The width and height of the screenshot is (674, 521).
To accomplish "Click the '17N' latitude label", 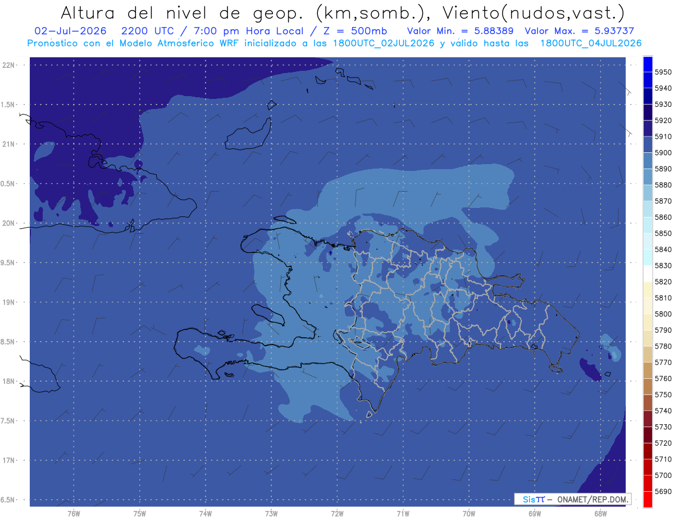I will pyautogui.click(x=8, y=461).
